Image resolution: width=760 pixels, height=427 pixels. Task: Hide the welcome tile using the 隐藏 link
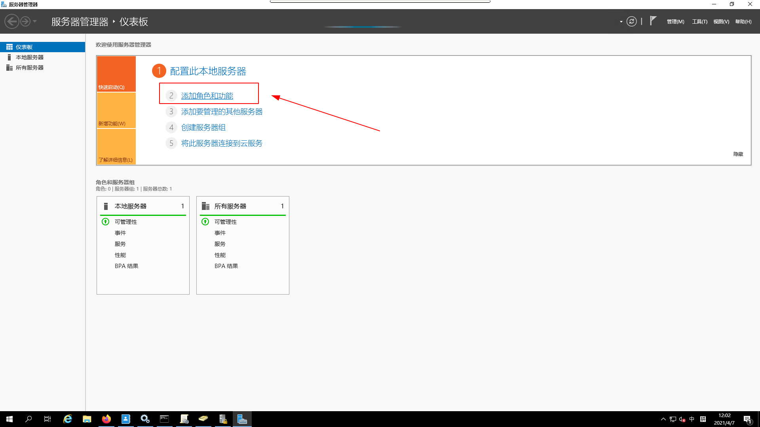pyautogui.click(x=737, y=154)
